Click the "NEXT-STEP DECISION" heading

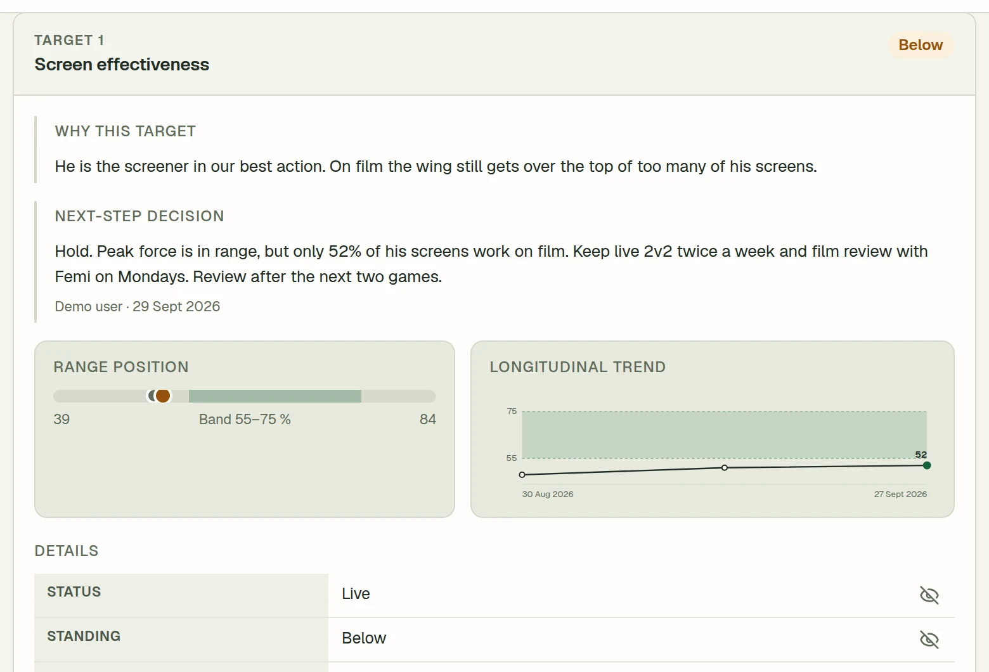click(x=139, y=216)
